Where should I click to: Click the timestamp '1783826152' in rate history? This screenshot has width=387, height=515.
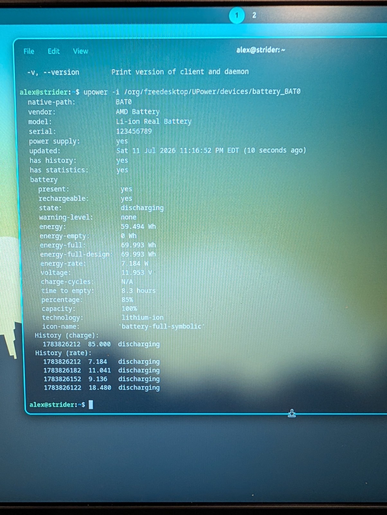coord(62,379)
